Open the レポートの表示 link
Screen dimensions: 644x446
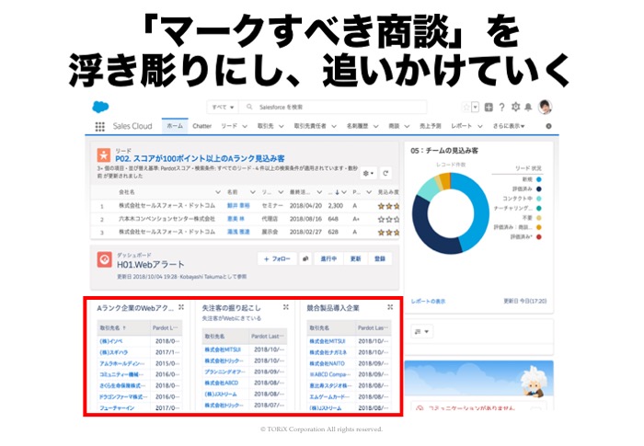[x=427, y=301]
